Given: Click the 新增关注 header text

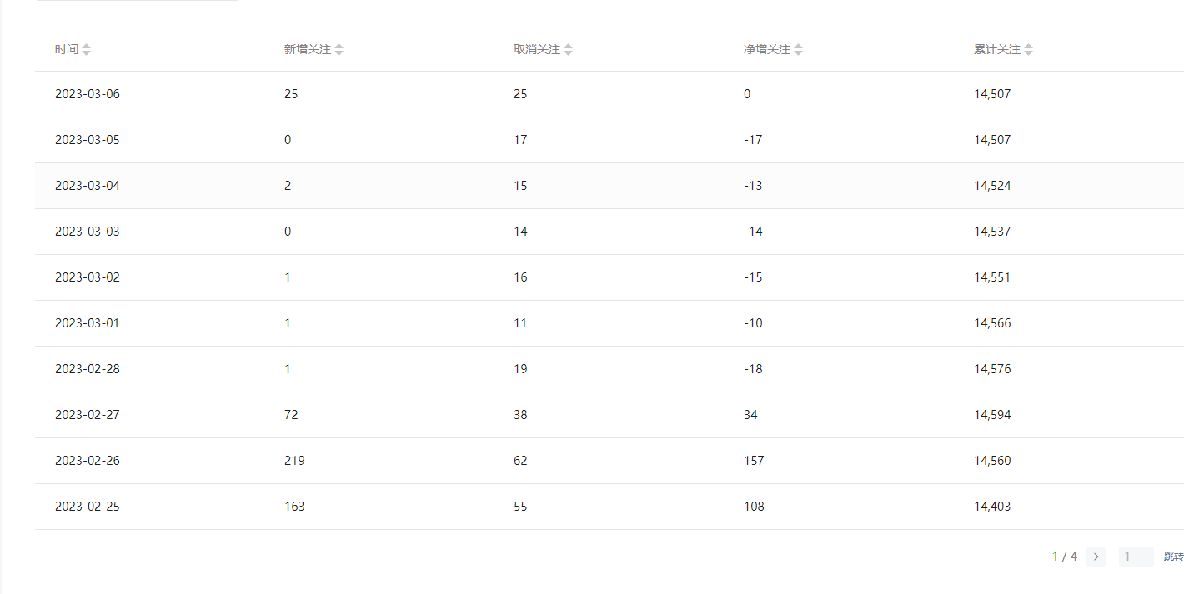Looking at the screenshot, I should pyautogui.click(x=308, y=50).
